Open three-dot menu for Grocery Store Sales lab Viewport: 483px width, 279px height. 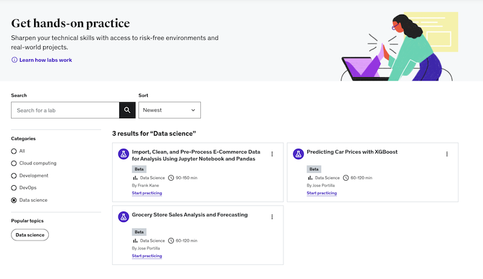272,217
